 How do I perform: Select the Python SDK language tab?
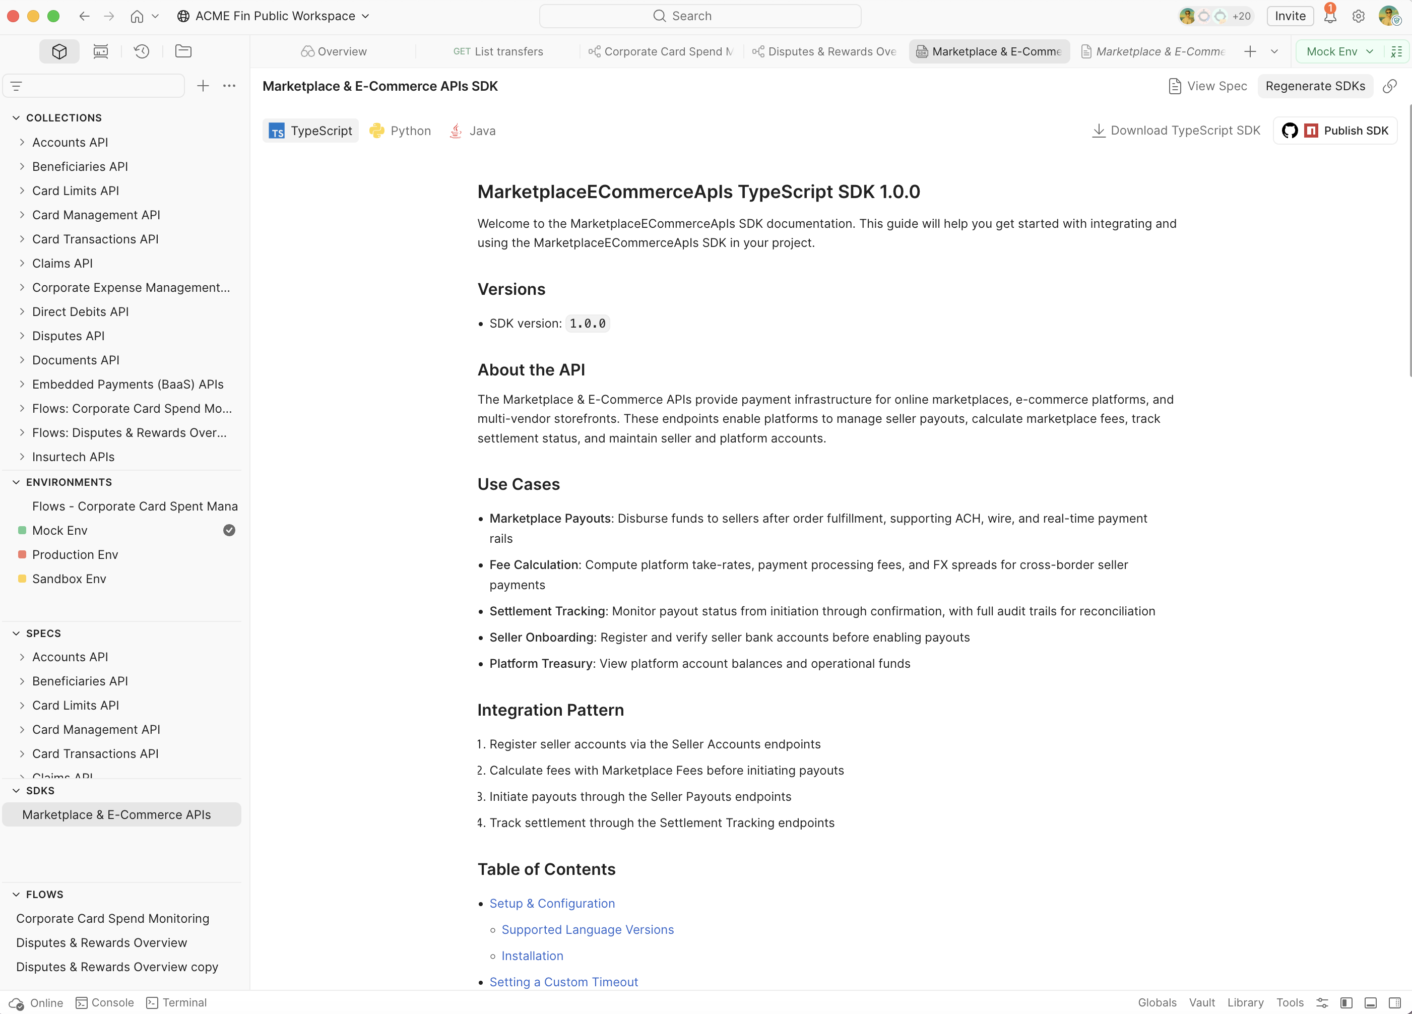(x=400, y=131)
